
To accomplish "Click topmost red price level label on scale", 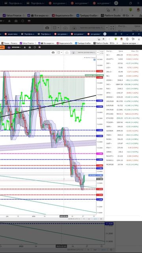I will pyautogui.click(x=99, y=71).
